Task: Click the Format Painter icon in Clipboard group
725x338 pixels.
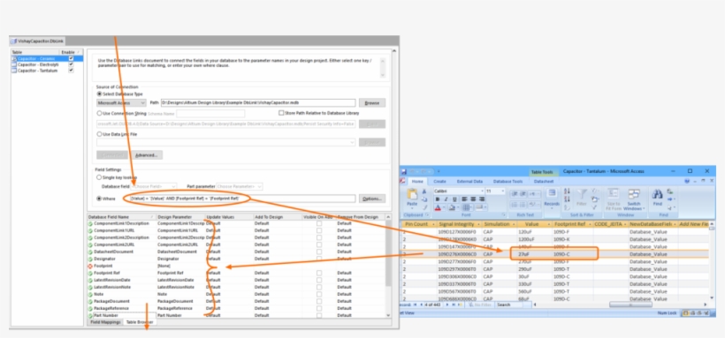Action: pos(424,207)
